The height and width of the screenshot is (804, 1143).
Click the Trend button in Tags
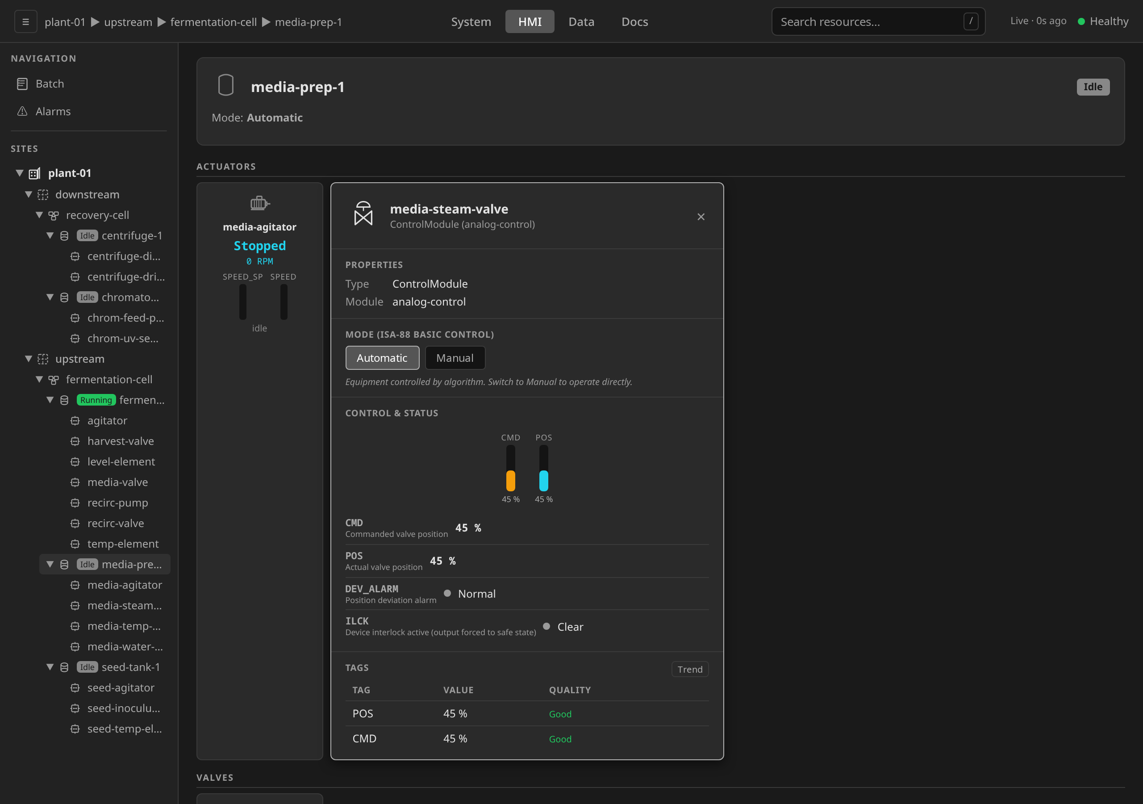[x=690, y=669]
